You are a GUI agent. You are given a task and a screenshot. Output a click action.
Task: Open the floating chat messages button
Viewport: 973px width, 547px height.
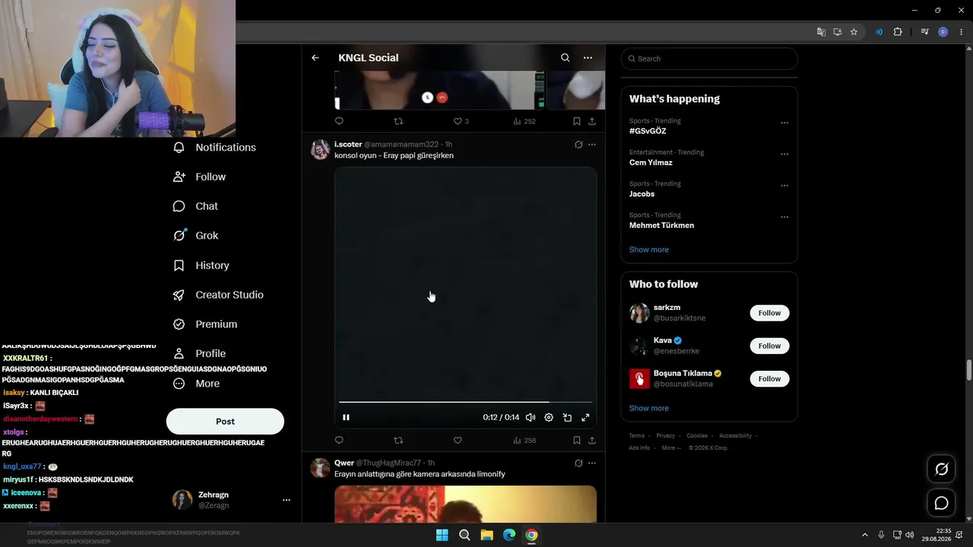pos(941,503)
